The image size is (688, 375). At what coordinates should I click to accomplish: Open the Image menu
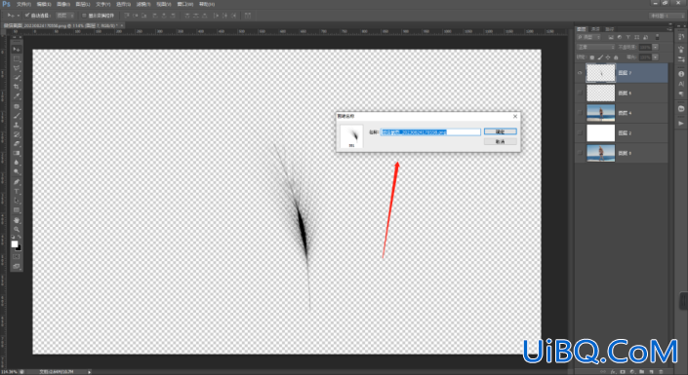coord(63,4)
